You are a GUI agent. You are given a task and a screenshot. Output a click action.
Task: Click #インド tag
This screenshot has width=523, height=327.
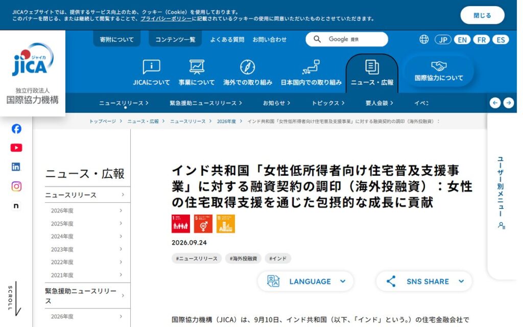pos(278,259)
